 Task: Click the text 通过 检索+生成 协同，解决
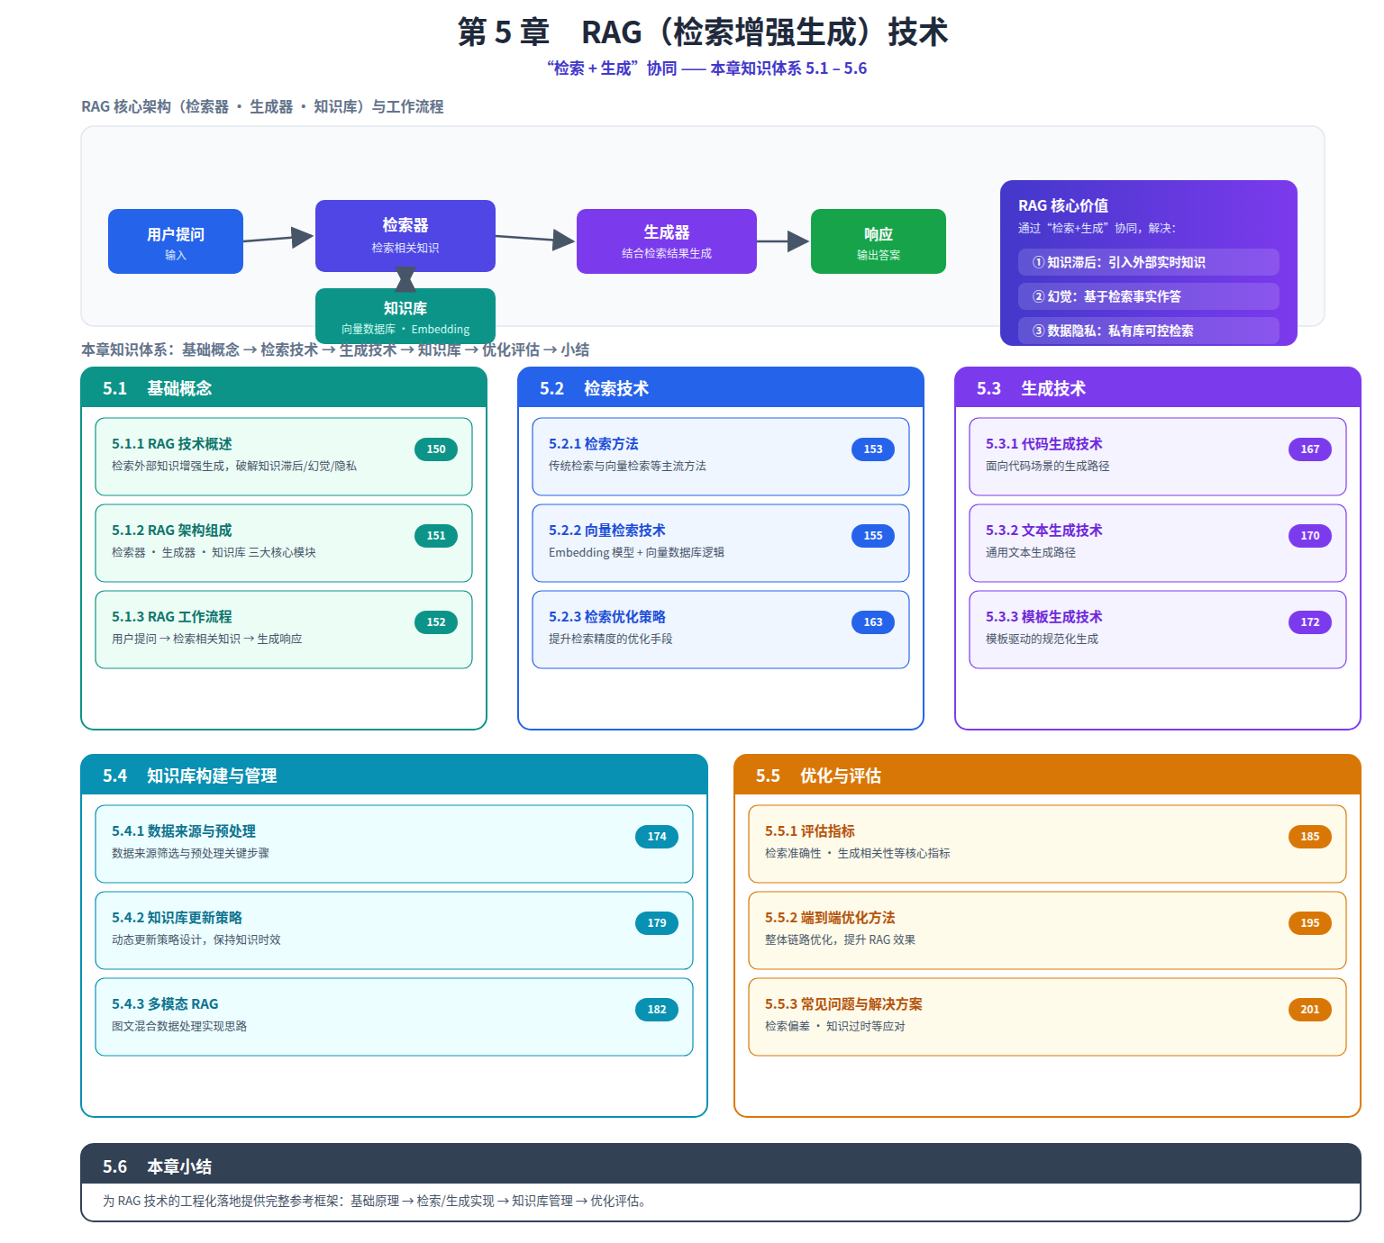tap(1097, 228)
